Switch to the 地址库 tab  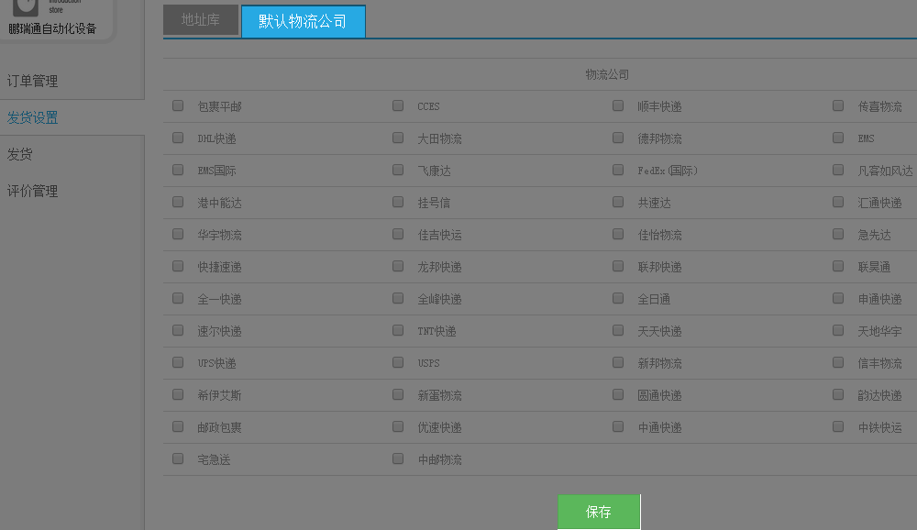pyautogui.click(x=200, y=20)
